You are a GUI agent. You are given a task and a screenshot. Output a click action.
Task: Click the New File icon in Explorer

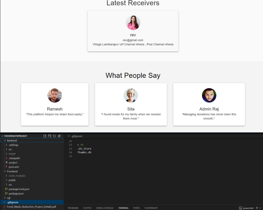pos(45,136)
